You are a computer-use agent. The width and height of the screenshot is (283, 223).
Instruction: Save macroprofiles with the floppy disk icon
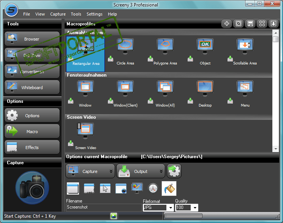pos(250,24)
